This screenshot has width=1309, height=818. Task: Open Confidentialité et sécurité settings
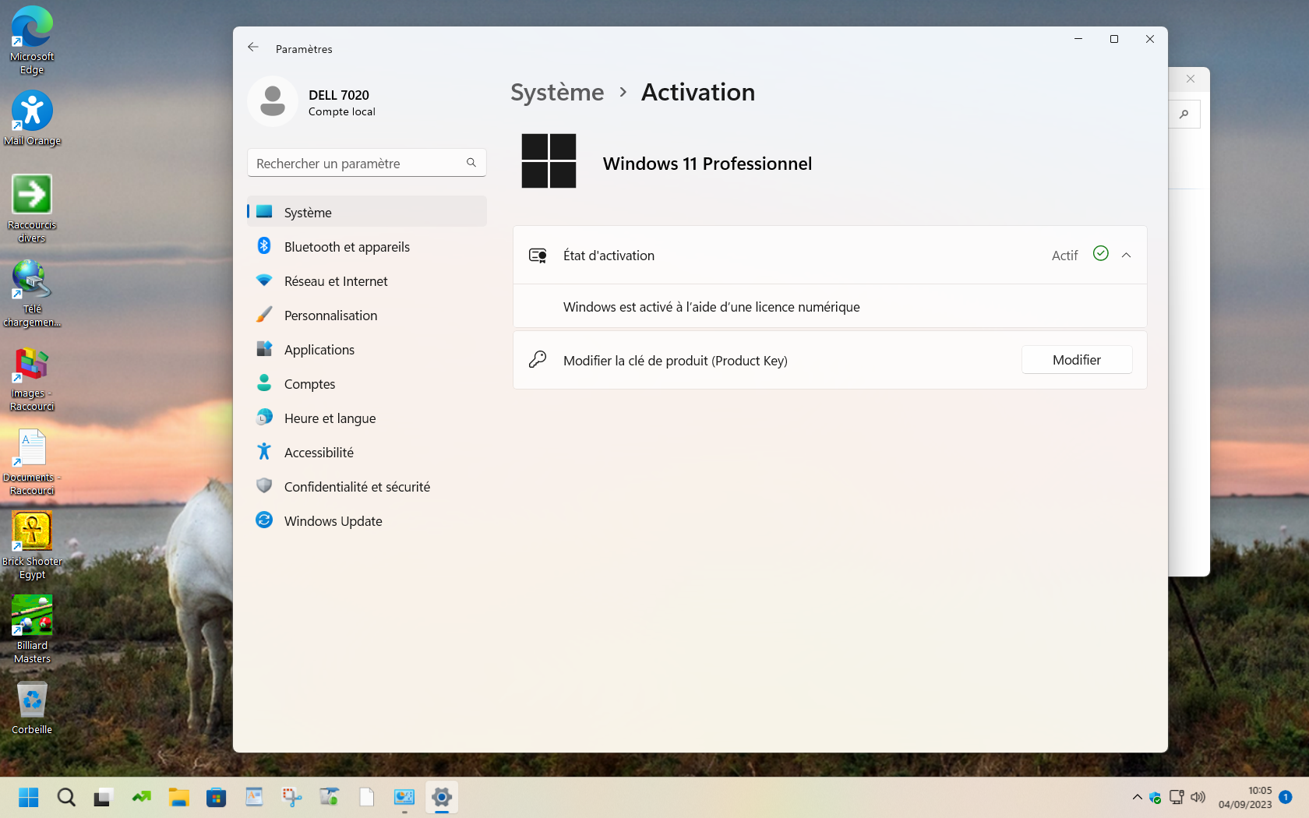pyautogui.click(x=367, y=486)
